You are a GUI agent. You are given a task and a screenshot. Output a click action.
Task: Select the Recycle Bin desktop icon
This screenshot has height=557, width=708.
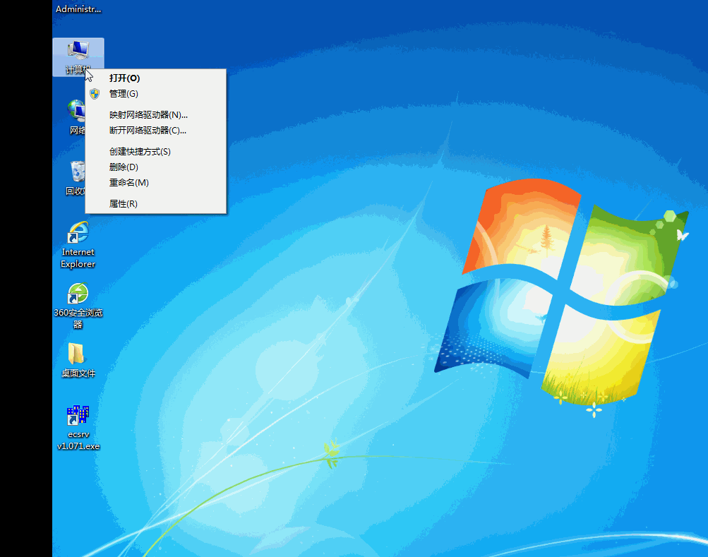pos(76,178)
